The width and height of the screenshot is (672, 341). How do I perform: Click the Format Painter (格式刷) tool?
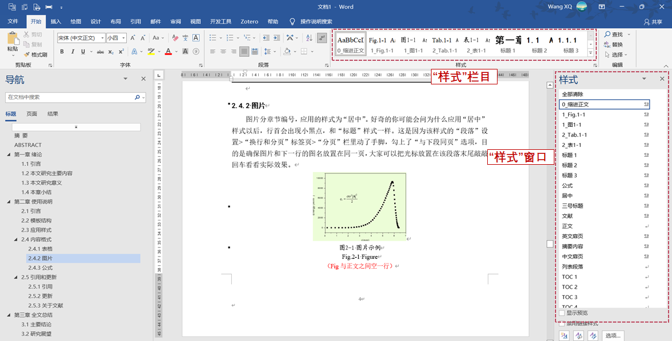click(x=35, y=55)
